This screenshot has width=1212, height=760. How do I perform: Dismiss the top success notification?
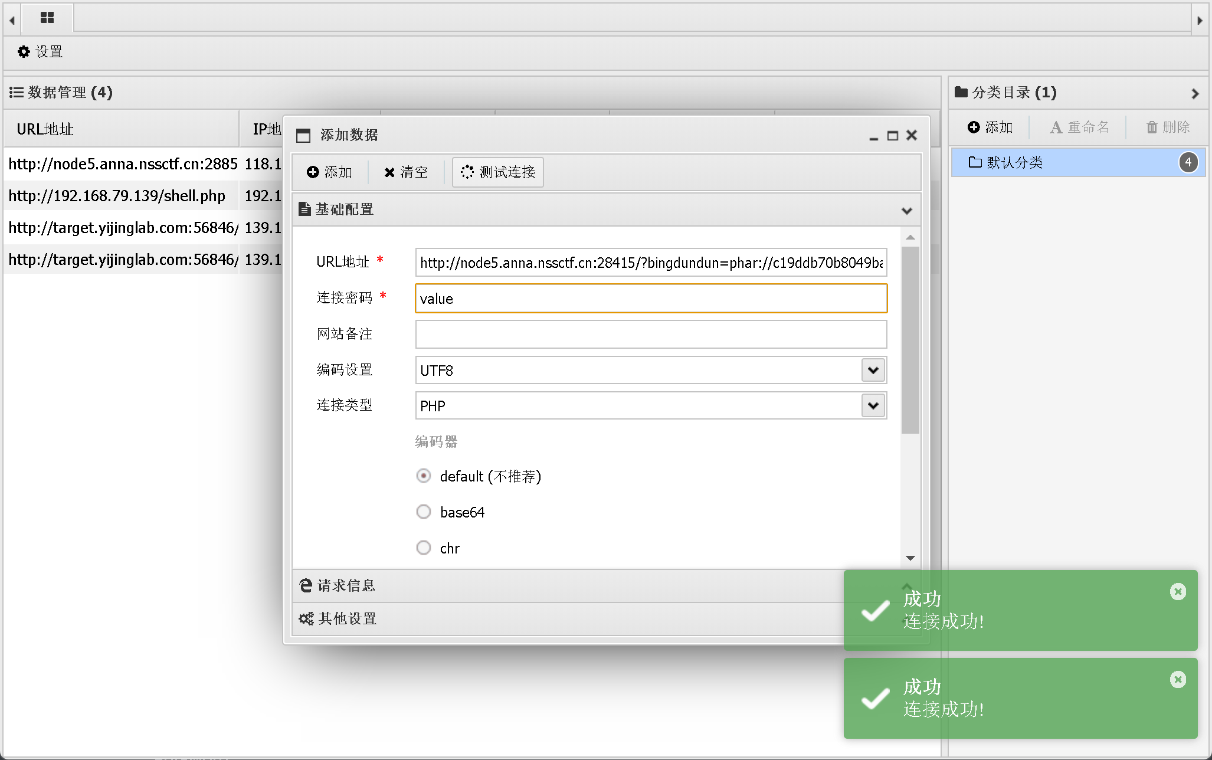[1178, 592]
